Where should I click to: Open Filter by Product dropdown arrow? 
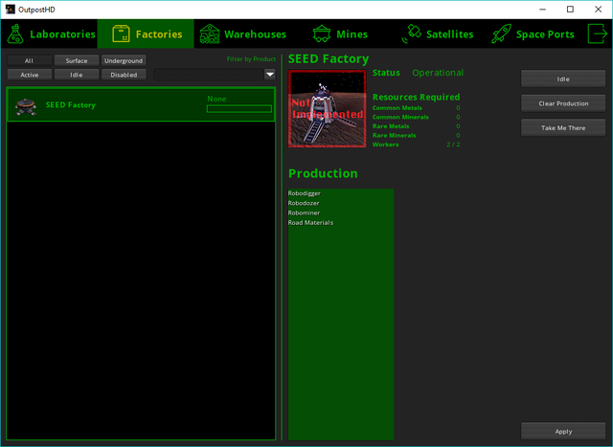(270, 75)
